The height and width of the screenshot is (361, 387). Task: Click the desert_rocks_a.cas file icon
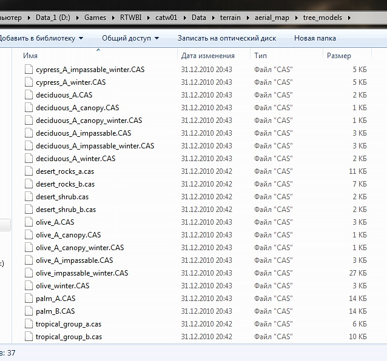click(x=29, y=171)
